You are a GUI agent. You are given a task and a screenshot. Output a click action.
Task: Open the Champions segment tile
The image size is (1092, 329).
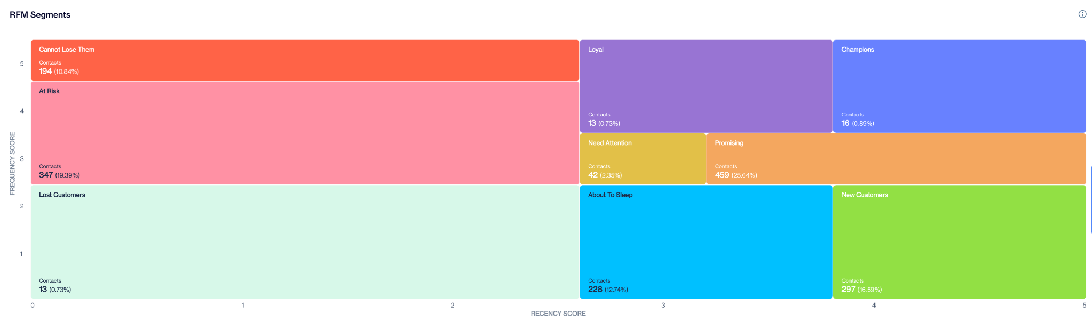click(959, 86)
